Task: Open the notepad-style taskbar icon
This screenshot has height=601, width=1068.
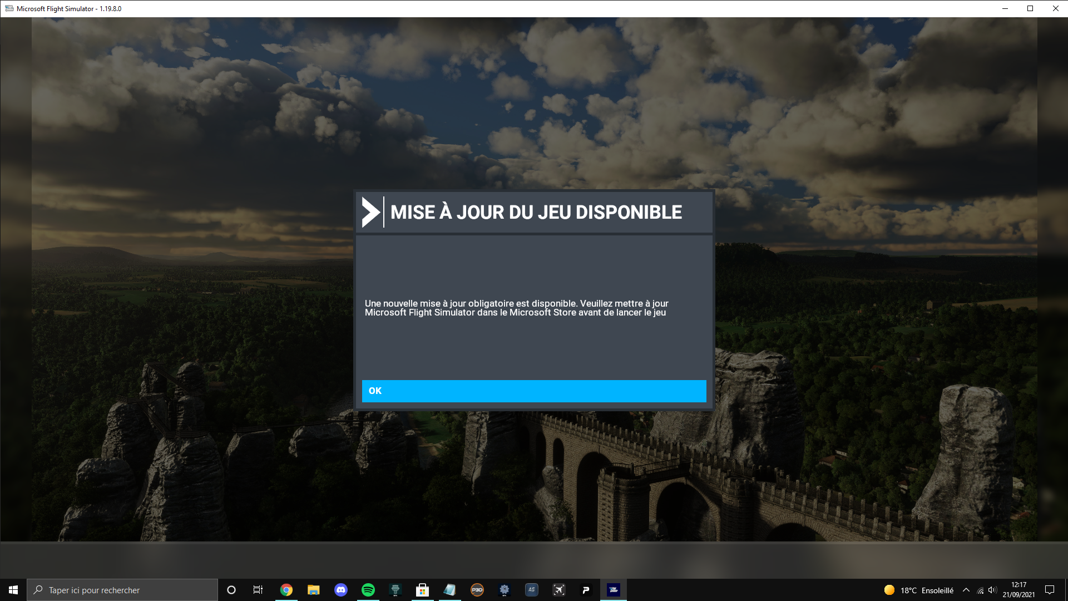Action: coord(450,590)
